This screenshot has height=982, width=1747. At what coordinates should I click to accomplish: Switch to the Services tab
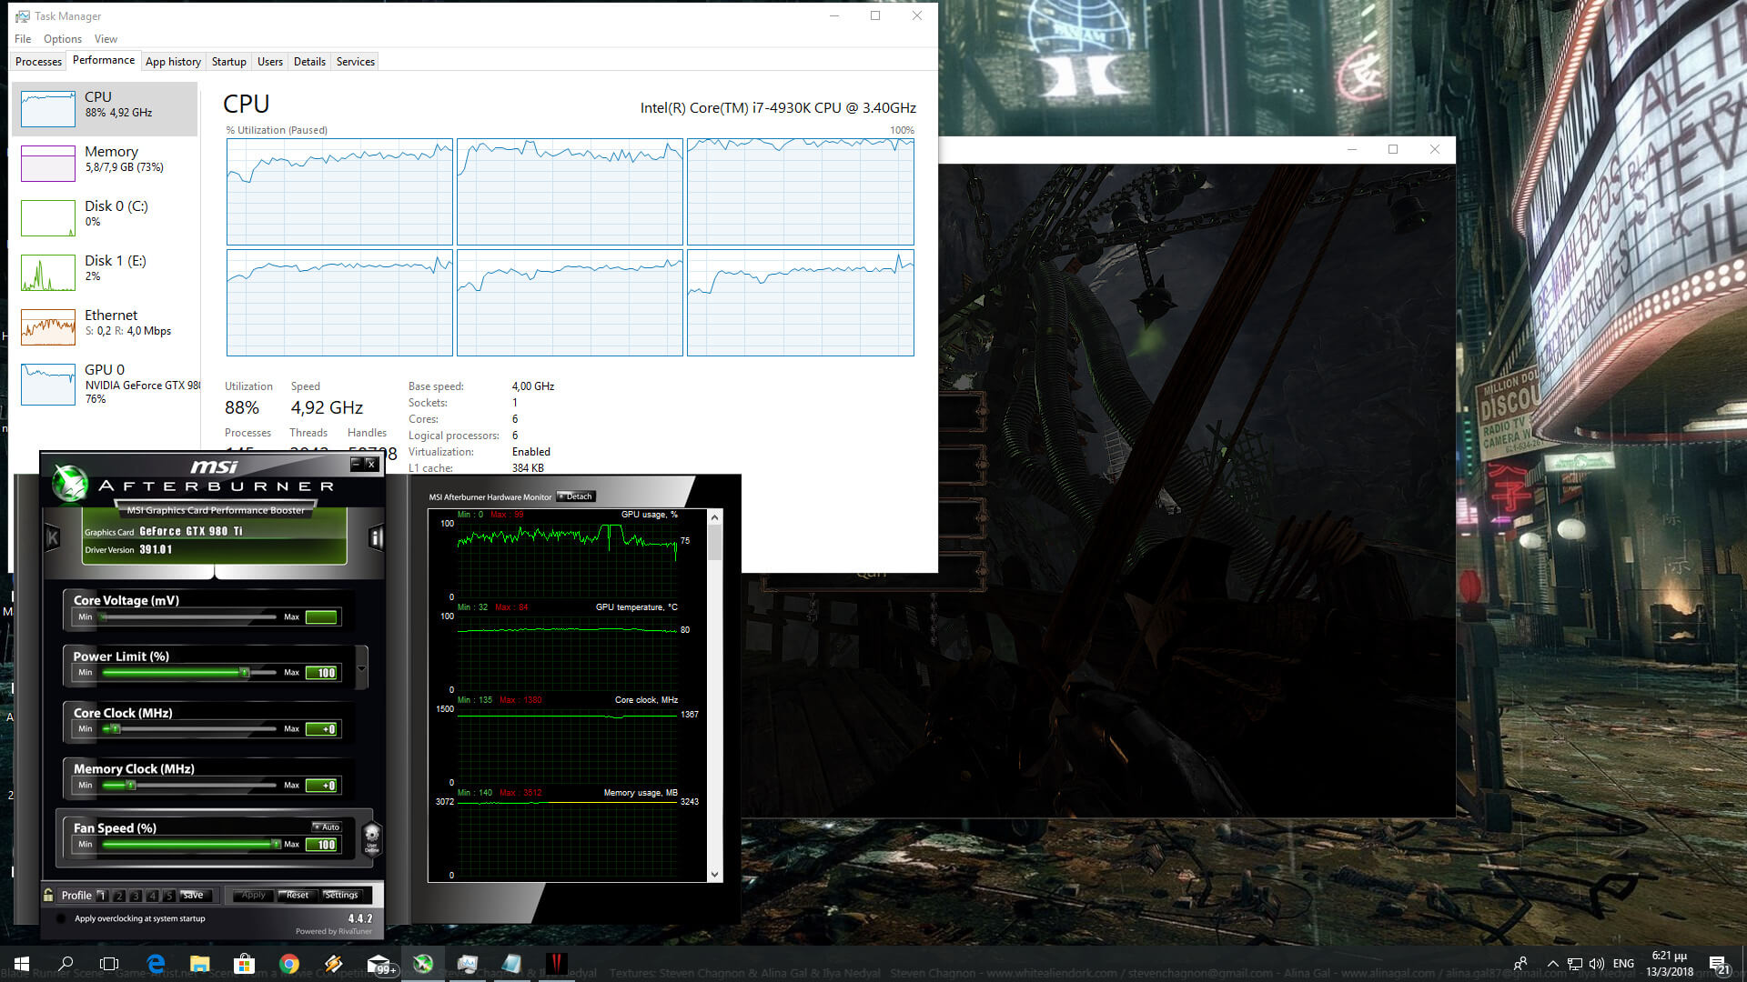pos(355,62)
